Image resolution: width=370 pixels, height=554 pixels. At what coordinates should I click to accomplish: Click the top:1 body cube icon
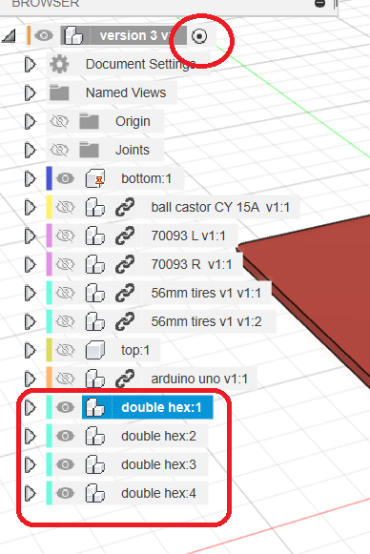point(95,350)
